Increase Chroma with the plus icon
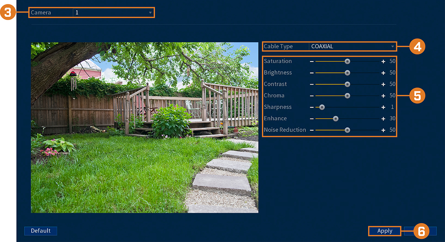445x242 pixels. (383, 96)
